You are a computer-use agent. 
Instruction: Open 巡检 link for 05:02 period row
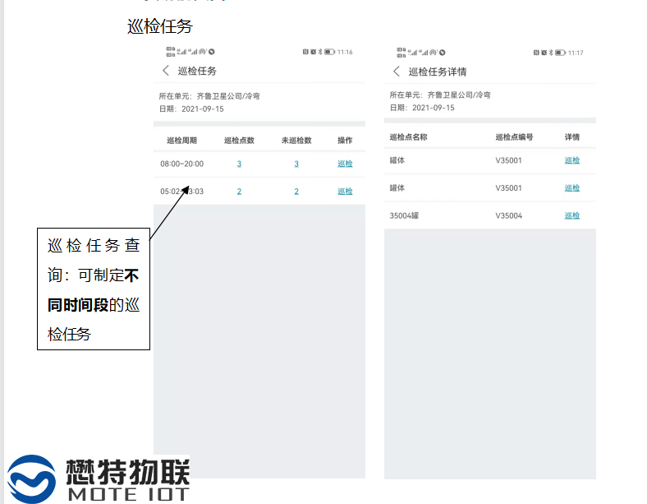[x=345, y=191]
